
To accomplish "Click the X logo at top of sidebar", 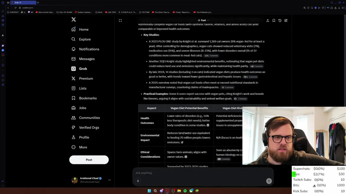I will click(74, 19).
